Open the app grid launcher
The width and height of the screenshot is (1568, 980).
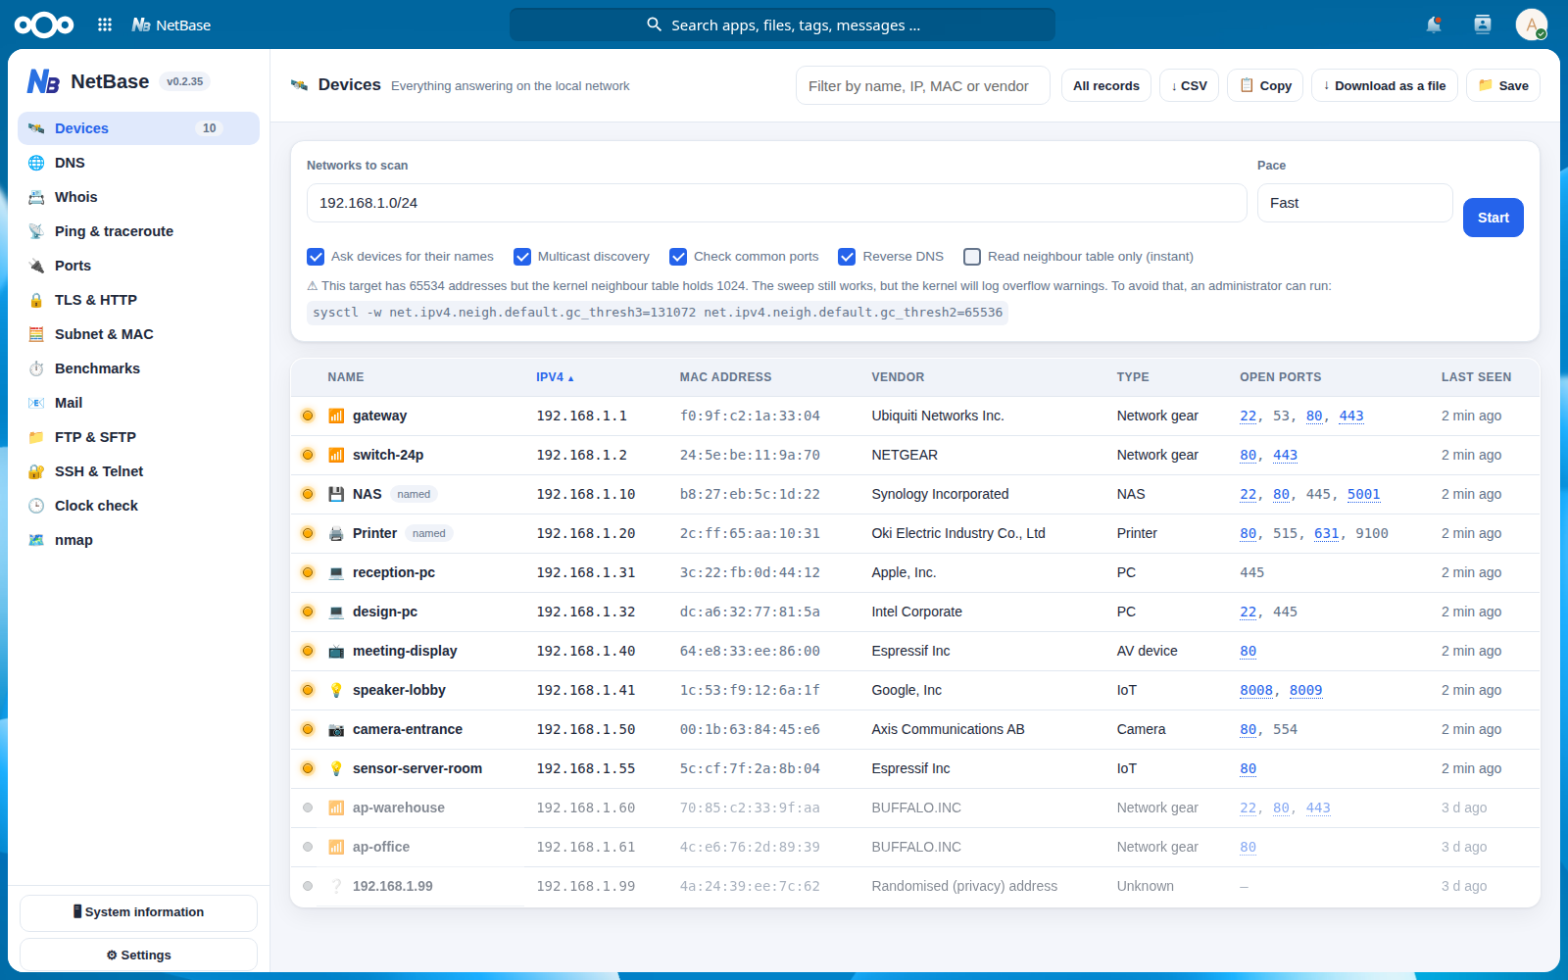pyautogui.click(x=105, y=24)
